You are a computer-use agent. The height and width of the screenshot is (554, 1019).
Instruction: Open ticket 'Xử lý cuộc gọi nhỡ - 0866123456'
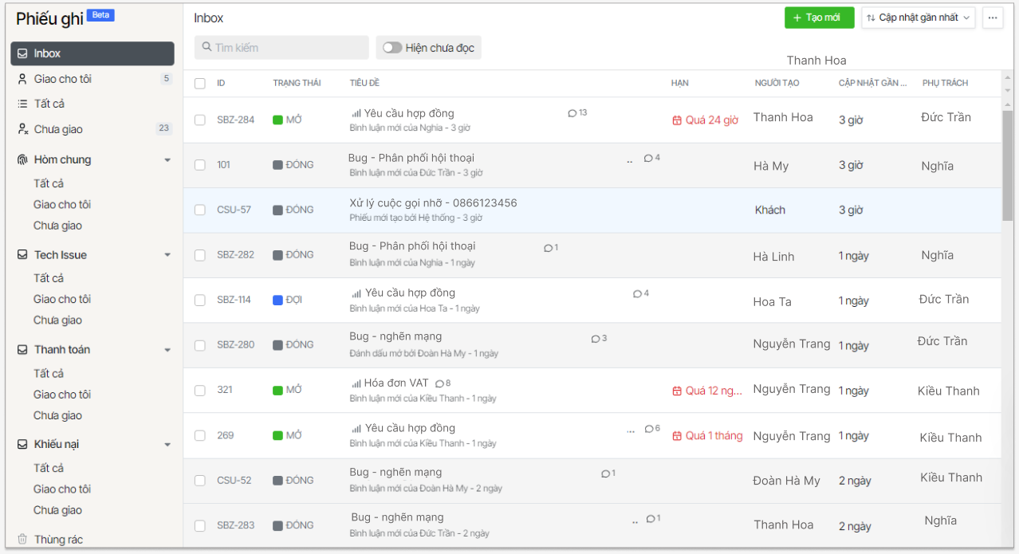click(433, 203)
